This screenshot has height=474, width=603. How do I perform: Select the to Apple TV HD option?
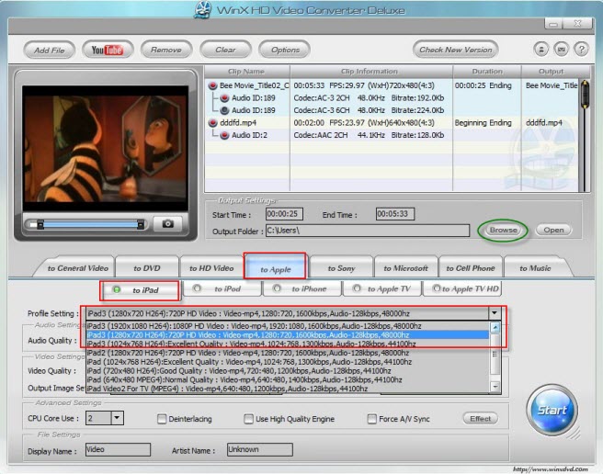437,288
